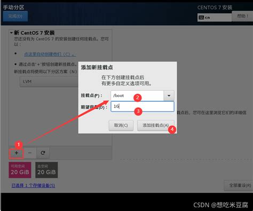Click the 手动分区 heading text
253x211 pixels.
13,7
